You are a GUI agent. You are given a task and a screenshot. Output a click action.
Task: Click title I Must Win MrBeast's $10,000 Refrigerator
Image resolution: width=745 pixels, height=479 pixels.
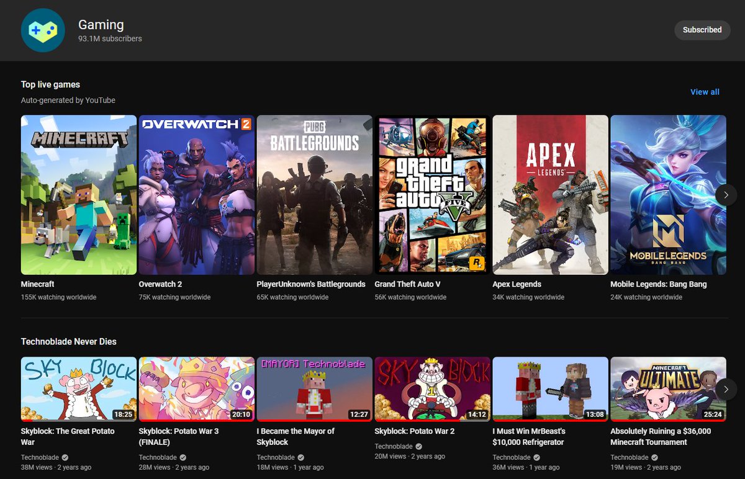click(x=530, y=437)
